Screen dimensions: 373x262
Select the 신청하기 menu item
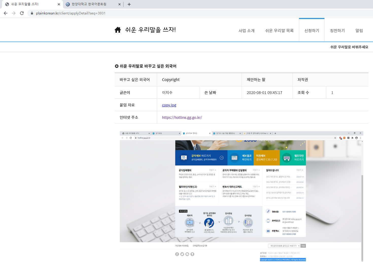pos(312,31)
